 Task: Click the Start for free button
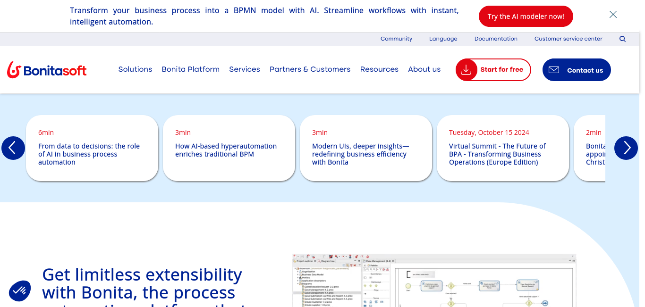point(493,70)
